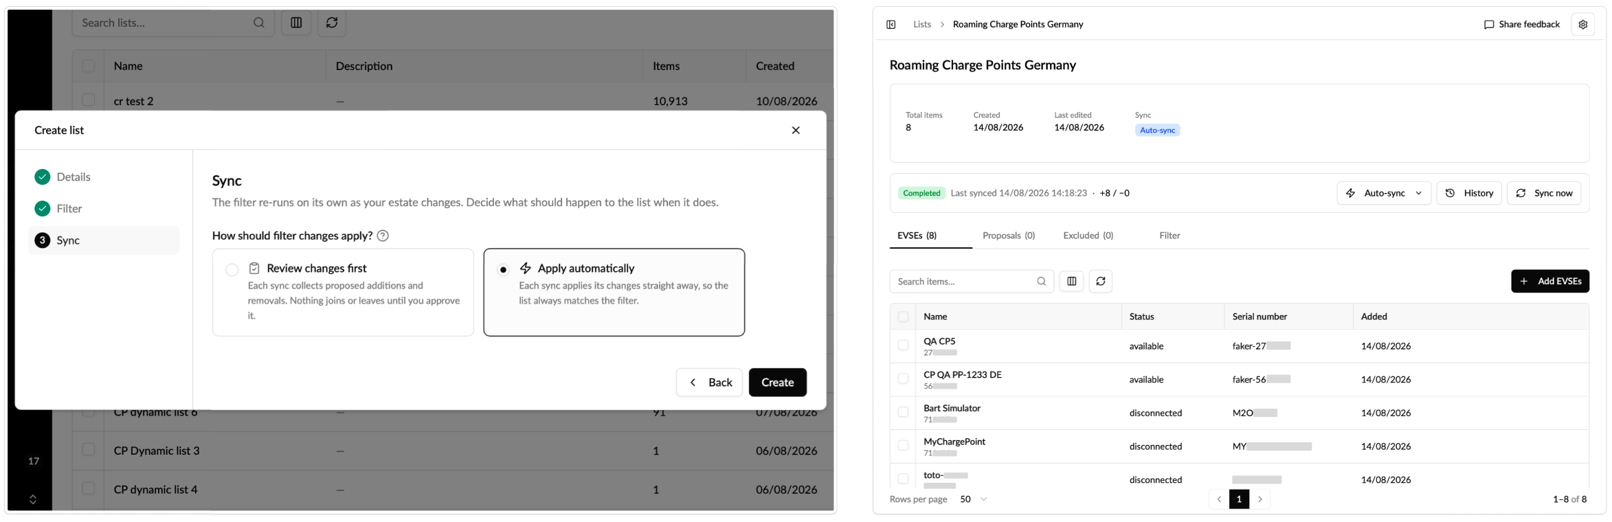Image resolution: width=1612 pixels, height=522 pixels.
Task: Go to the next page of EVSEs
Action: click(1260, 499)
